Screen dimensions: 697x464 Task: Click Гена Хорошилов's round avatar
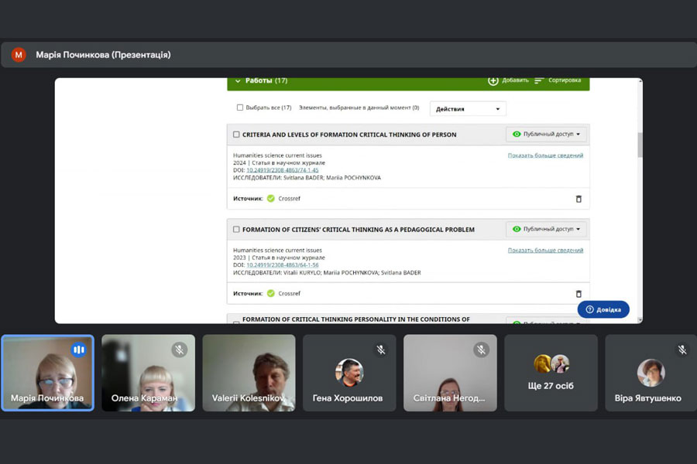[349, 372]
